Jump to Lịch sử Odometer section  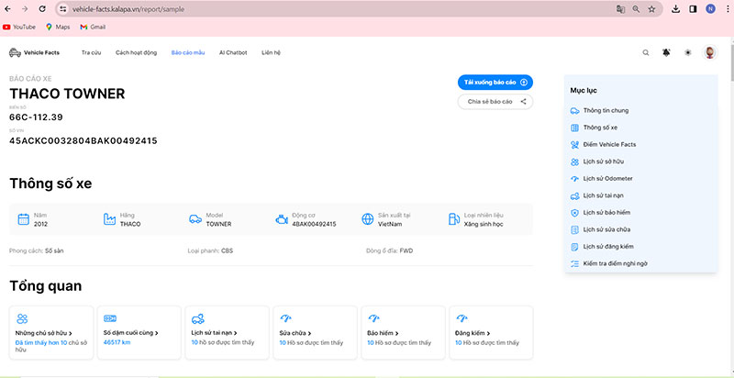(x=608, y=178)
